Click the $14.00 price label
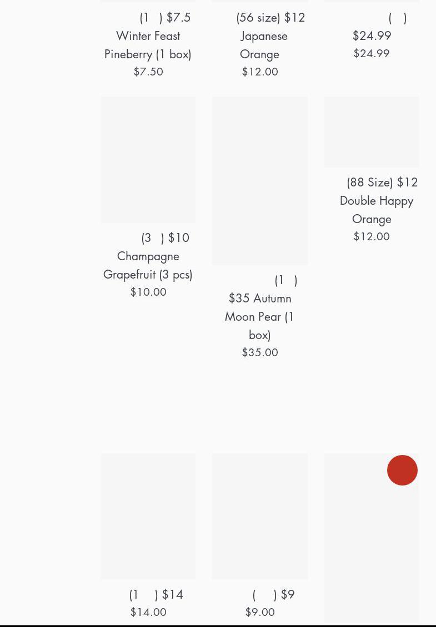The width and height of the screenshot is (436, 627). click(148, 612)
